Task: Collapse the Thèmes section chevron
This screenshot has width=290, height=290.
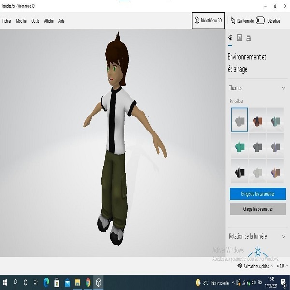Action: (283, 88)
